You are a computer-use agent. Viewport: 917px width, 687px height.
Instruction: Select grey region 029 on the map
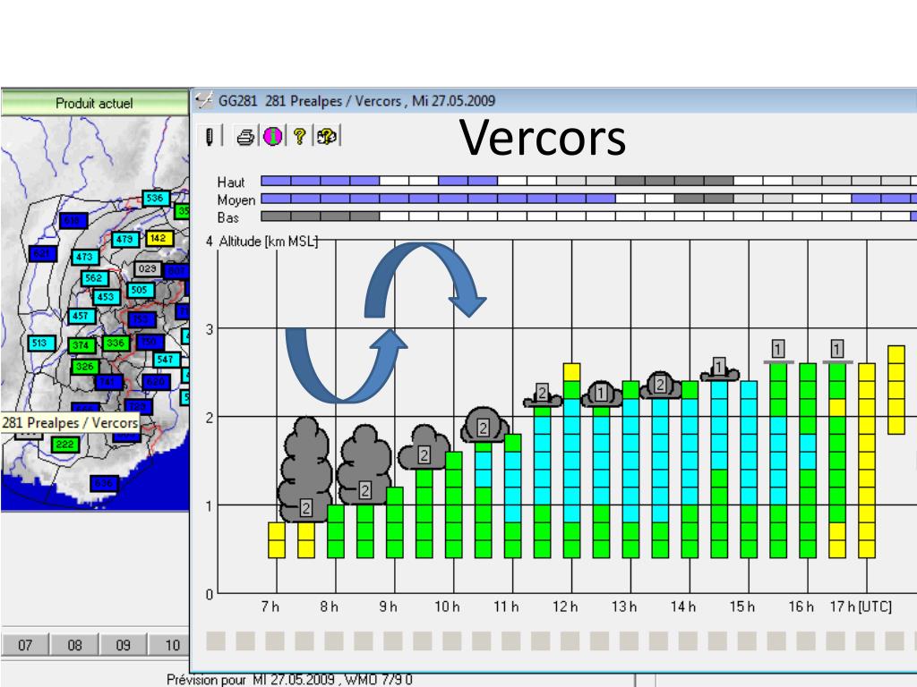pyautogui.click(x=148, y=268)
